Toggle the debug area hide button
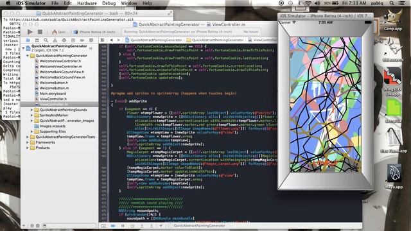The image size is (411, 231). [x=103, y=225]
